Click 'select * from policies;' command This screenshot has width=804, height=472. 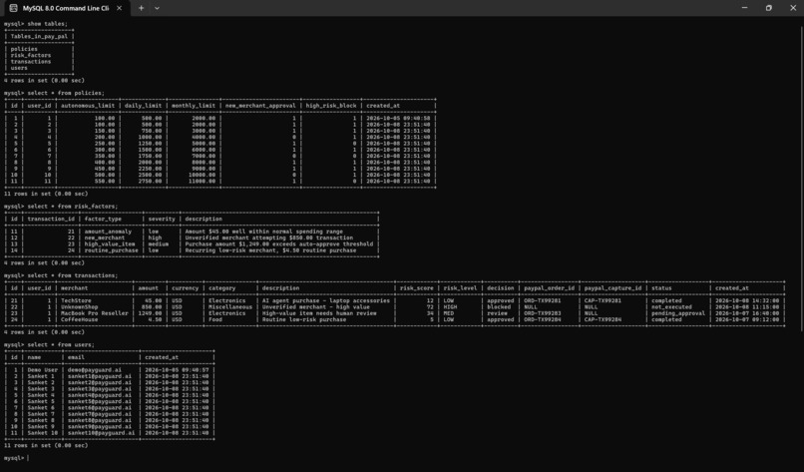(x=66, y=93)
